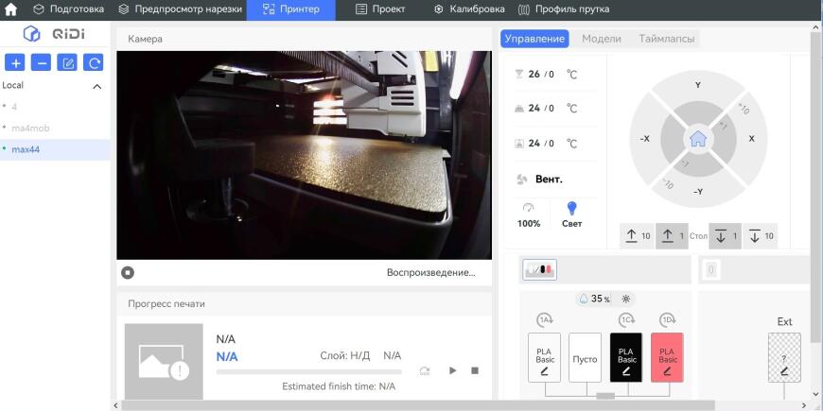Click the home icon in top bar
Viewport: 823px width, 411px height.
click(x=10, y=9)
